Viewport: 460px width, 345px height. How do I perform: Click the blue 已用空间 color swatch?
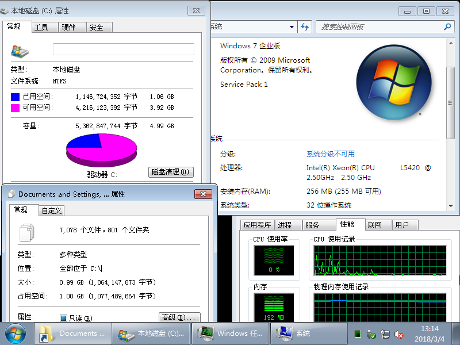(16, 97)
